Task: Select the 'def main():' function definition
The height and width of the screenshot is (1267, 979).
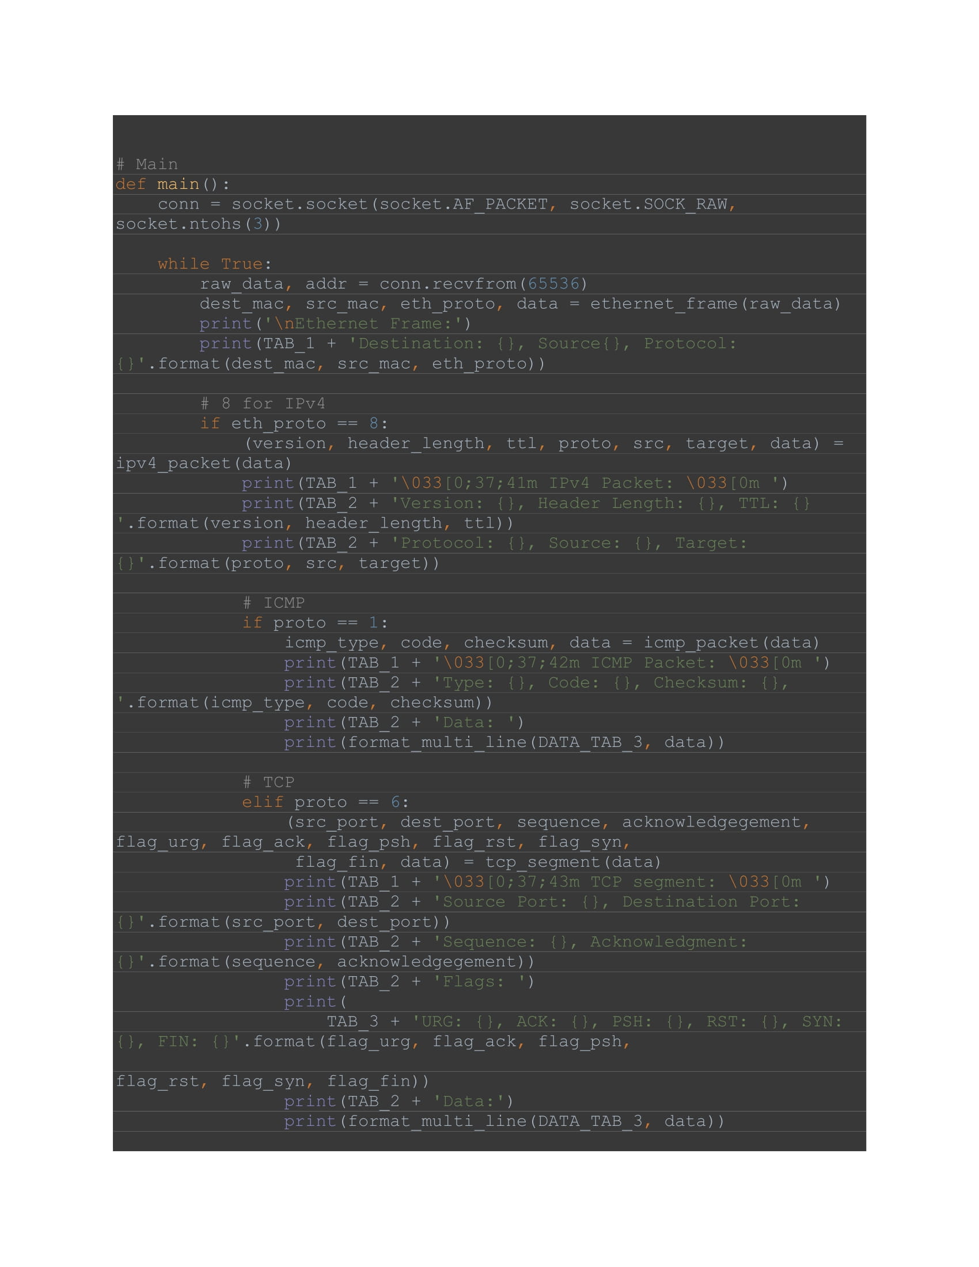Action: click(171, 184)
